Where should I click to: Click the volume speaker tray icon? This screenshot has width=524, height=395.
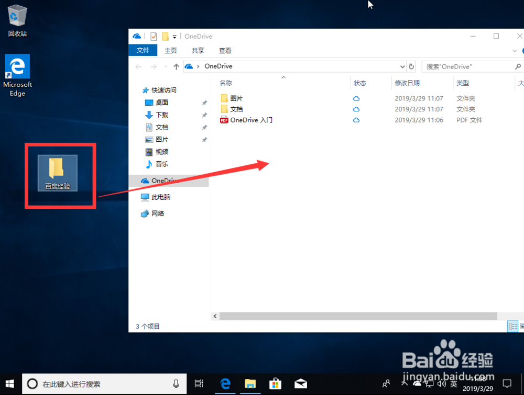click(x=441, y=384)
